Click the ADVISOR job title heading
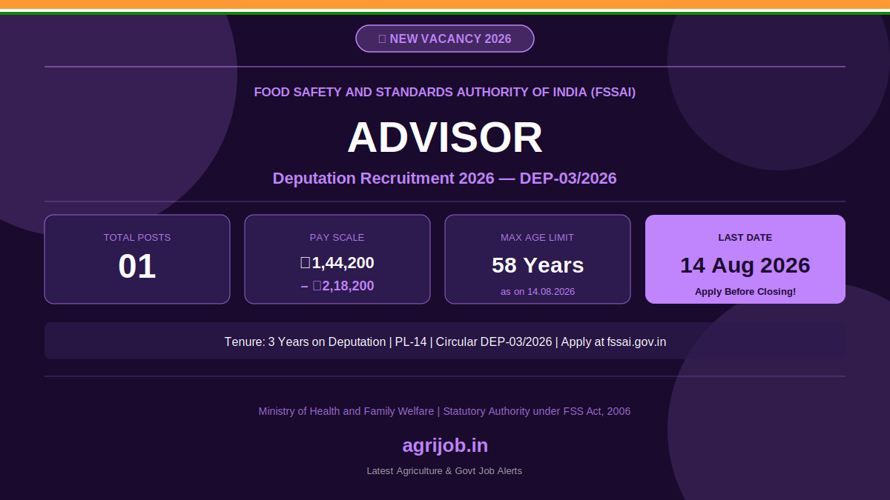Image resolution: width=890 pixels, height=500 pixels. [445, 138]
